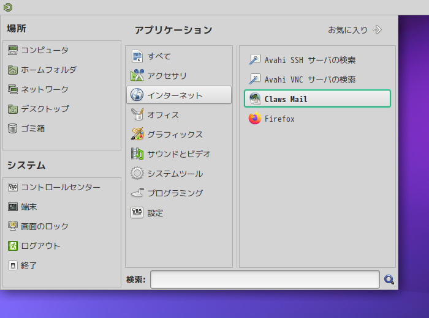
Task: Launch the Claws Mail icon
Action: tap(255, 99)
